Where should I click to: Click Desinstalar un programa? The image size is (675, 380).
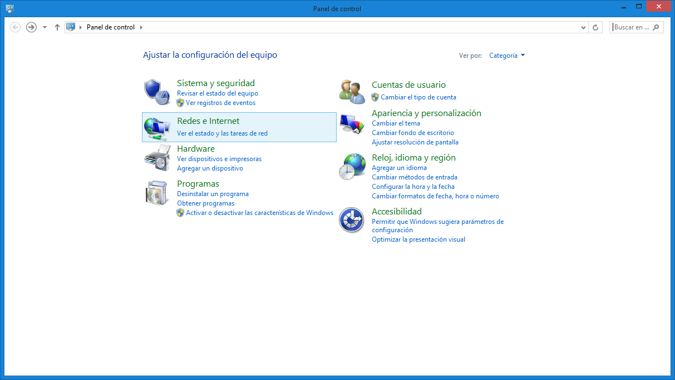point(213,194)
